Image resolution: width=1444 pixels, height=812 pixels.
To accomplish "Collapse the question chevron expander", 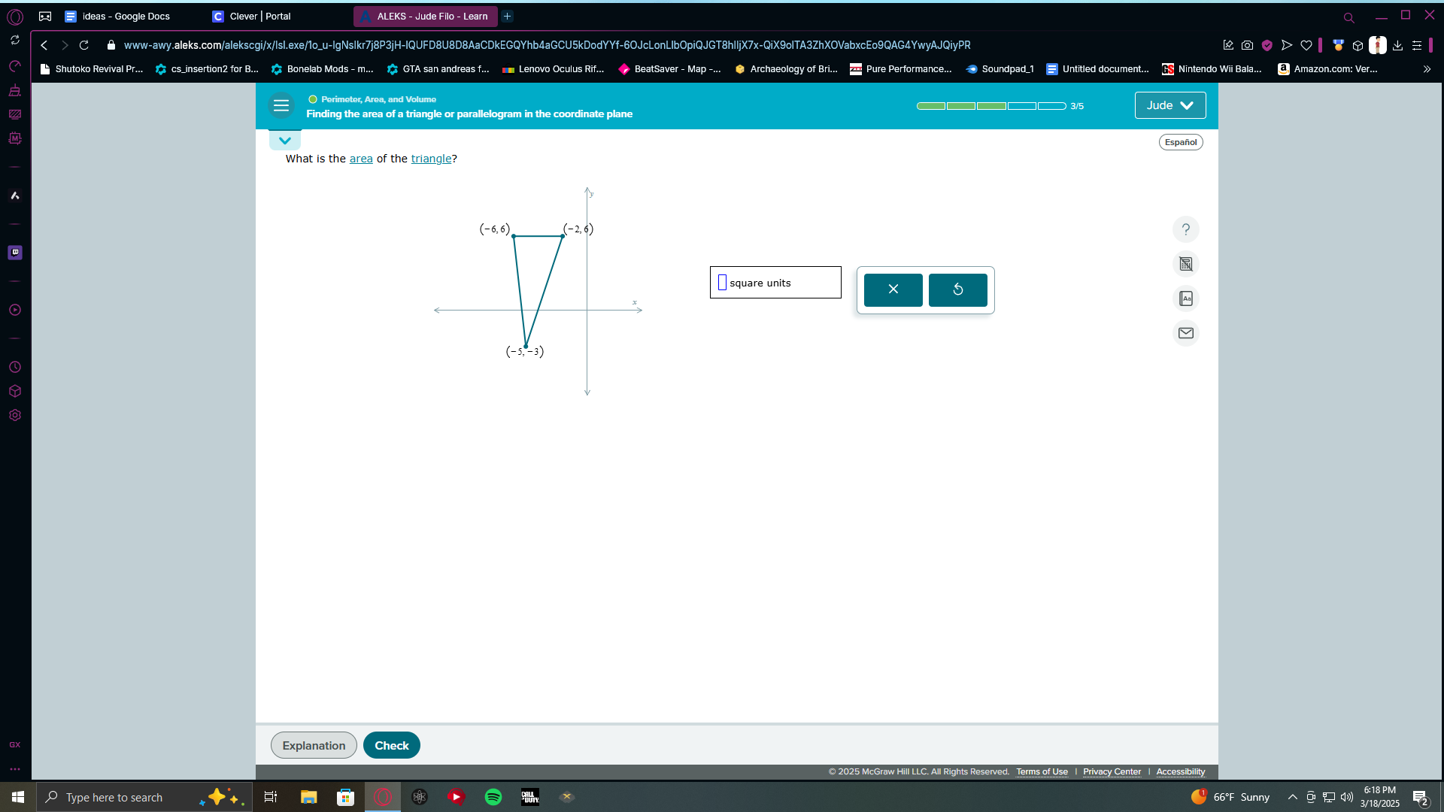I will 285,141.
